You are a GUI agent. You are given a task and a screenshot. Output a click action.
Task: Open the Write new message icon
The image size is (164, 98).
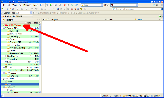[x=10, y=9]
